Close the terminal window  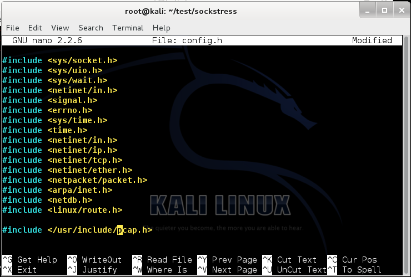pos(402,11)
